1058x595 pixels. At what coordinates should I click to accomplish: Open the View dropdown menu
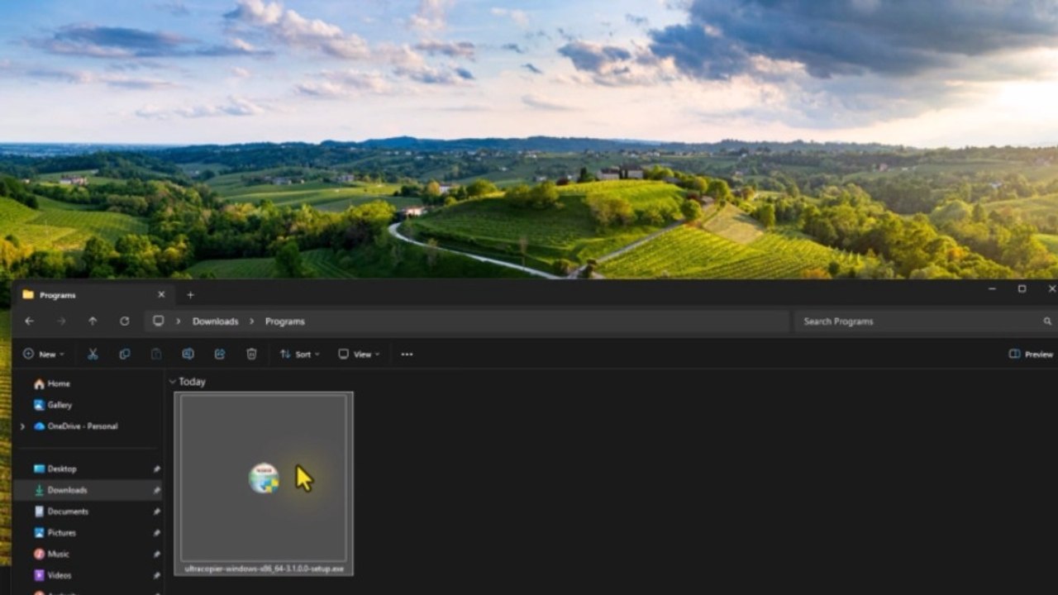click(x=359, y=355)
